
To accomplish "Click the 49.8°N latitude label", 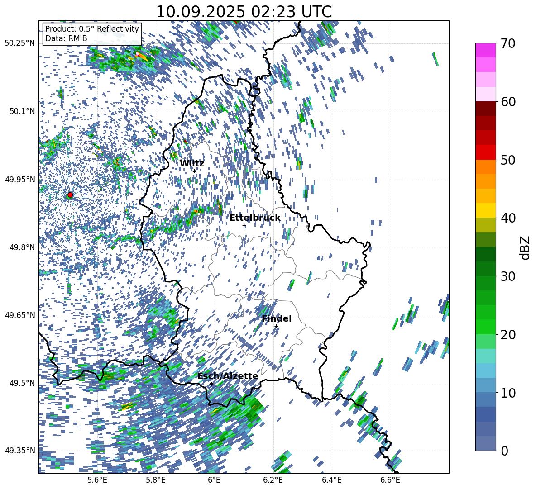I will tap(22, 247).
